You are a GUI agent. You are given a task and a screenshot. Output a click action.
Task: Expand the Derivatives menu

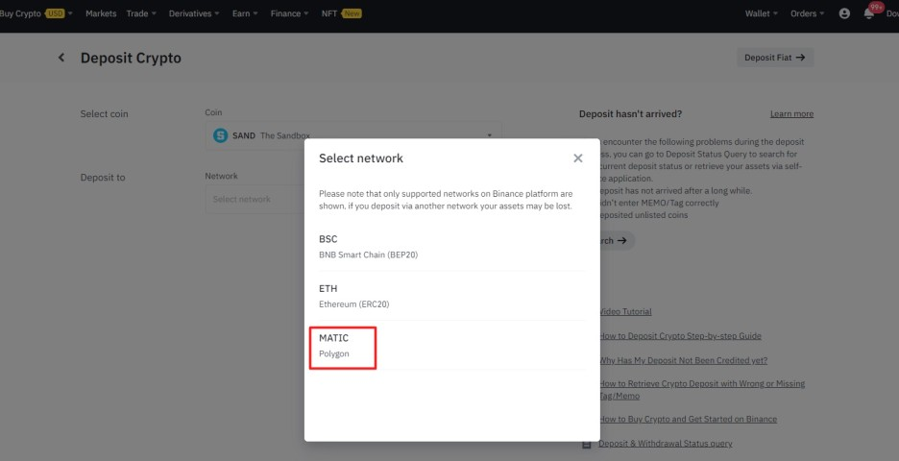point(194,13)
